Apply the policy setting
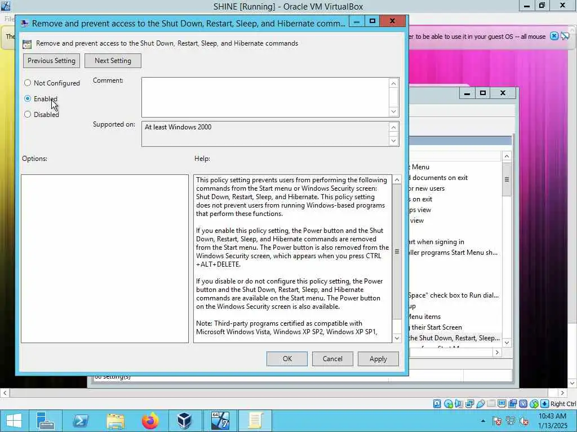The height and width of the screenshot is (432, 577). pos(378,359)
